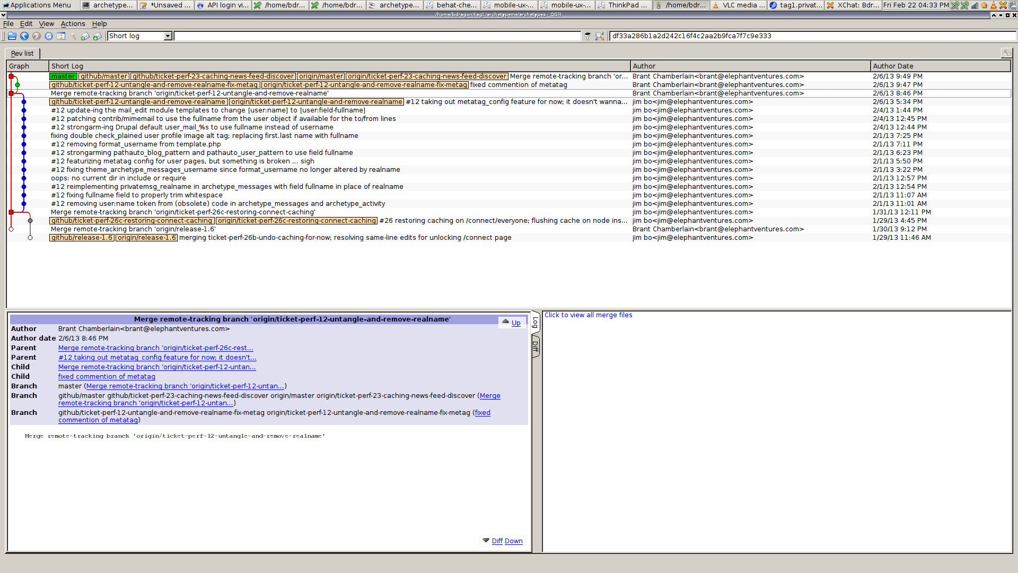Screen dimensions: 1018x573
Task: Open the Actions menu
Action: tap(73, 23)
